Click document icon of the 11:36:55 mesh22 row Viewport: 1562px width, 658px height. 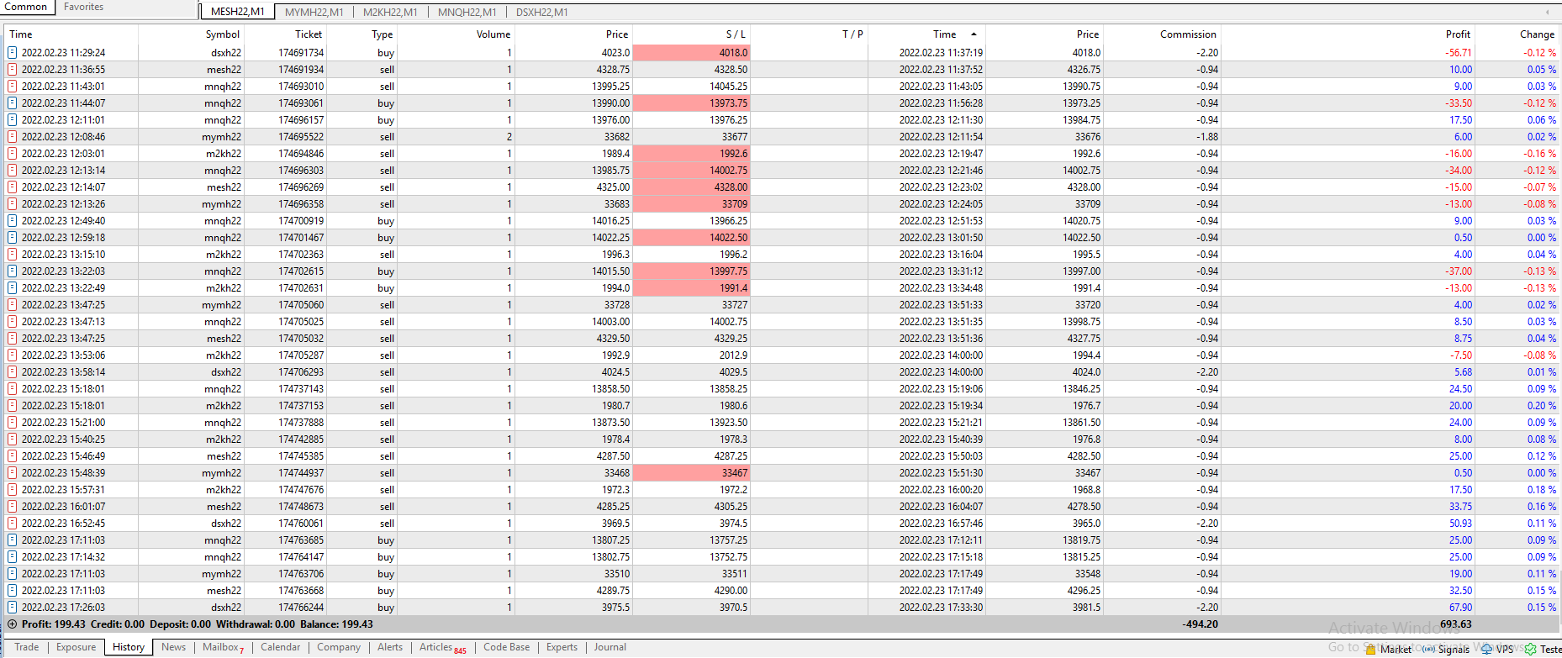click(13, 69)
